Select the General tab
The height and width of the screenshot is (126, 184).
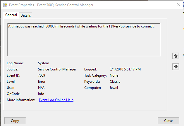11,15
